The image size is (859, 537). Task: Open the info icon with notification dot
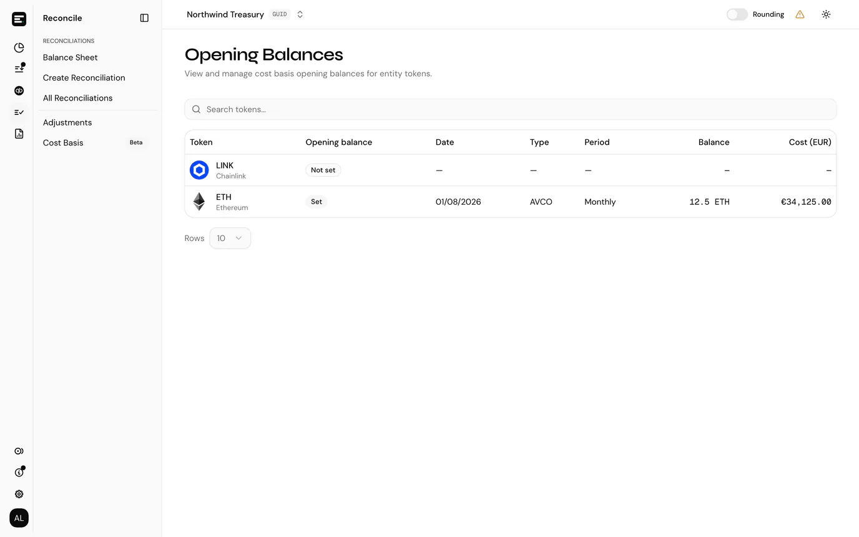coord(19,473)
